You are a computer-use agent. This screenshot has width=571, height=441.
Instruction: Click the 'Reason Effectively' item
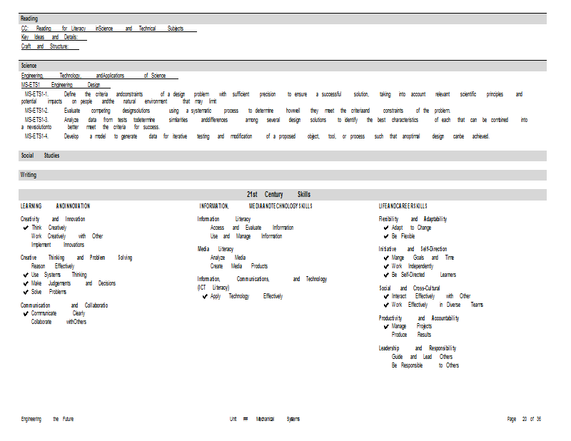(52, 267)
